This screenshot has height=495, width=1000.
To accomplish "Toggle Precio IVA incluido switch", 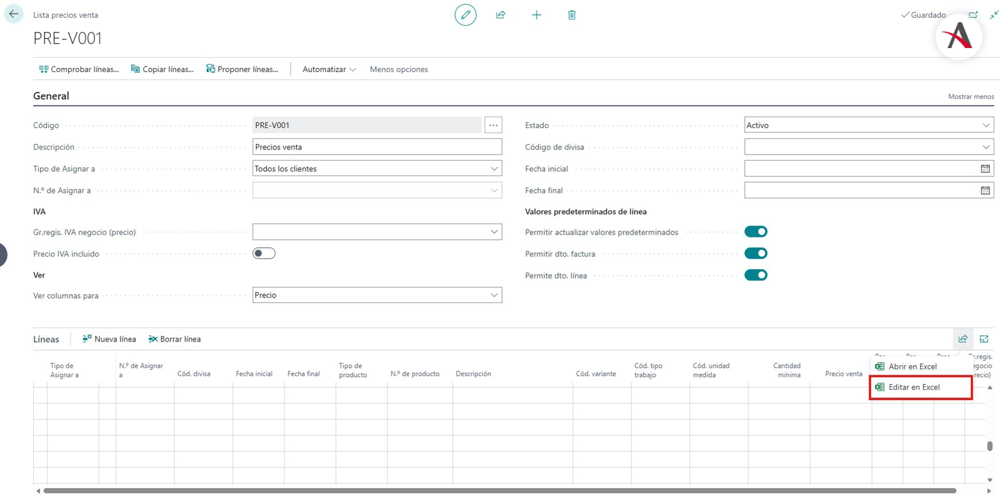I will click(x=264, y=254).
